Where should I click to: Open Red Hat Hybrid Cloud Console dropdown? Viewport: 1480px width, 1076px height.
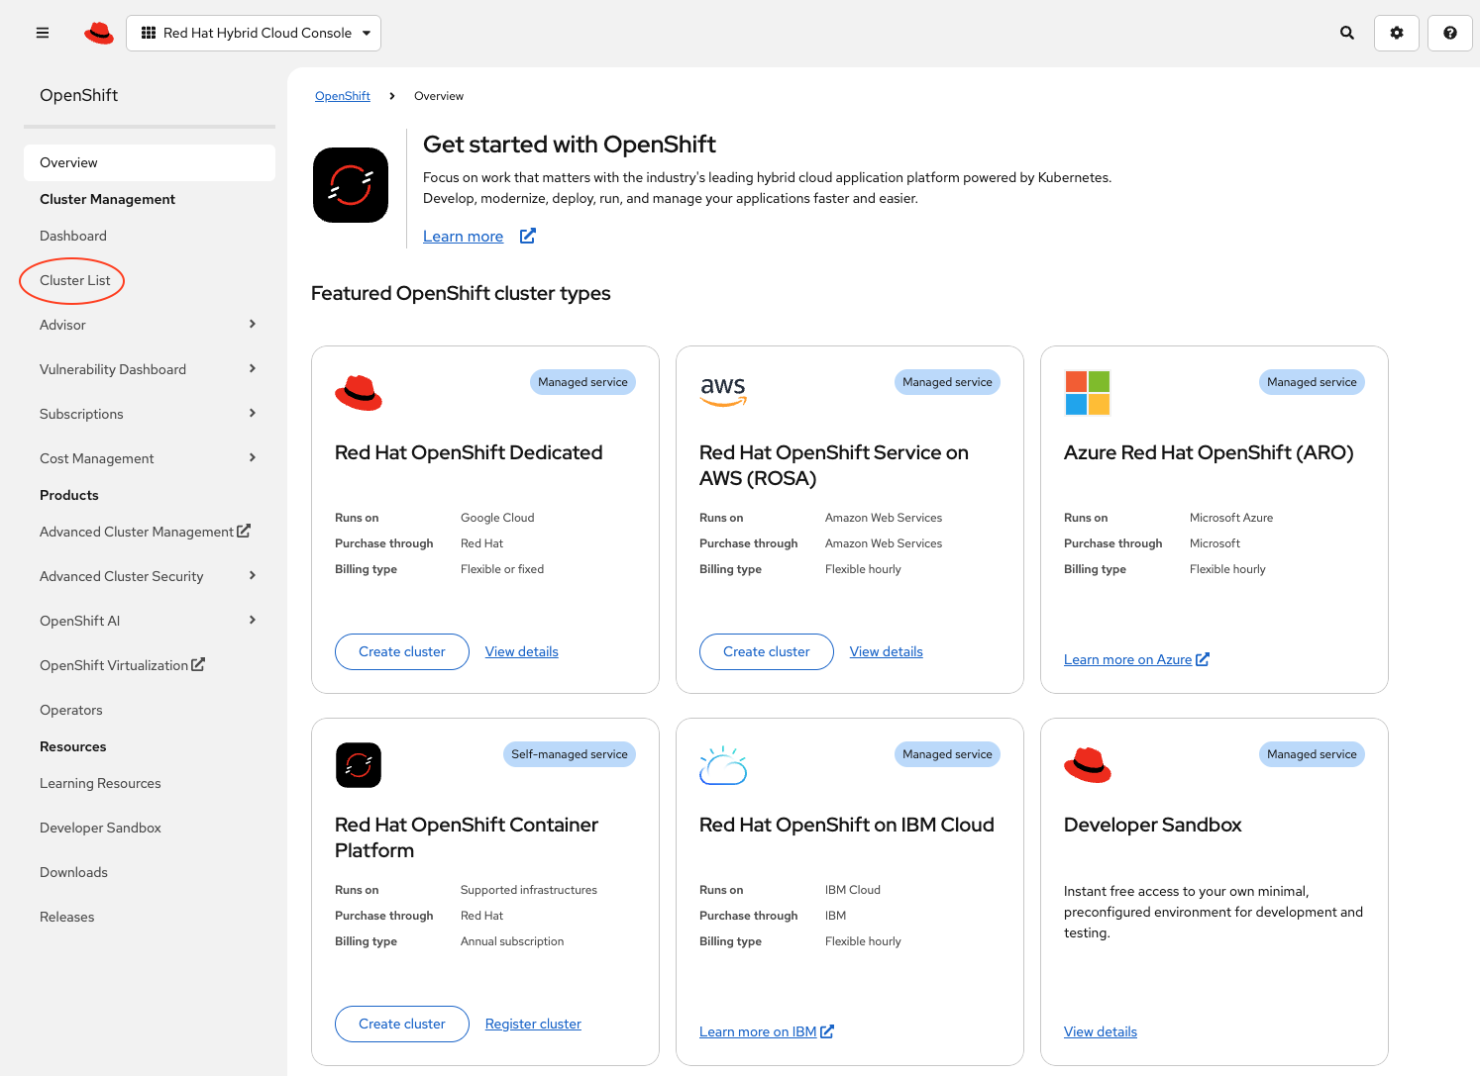point(254,33)
